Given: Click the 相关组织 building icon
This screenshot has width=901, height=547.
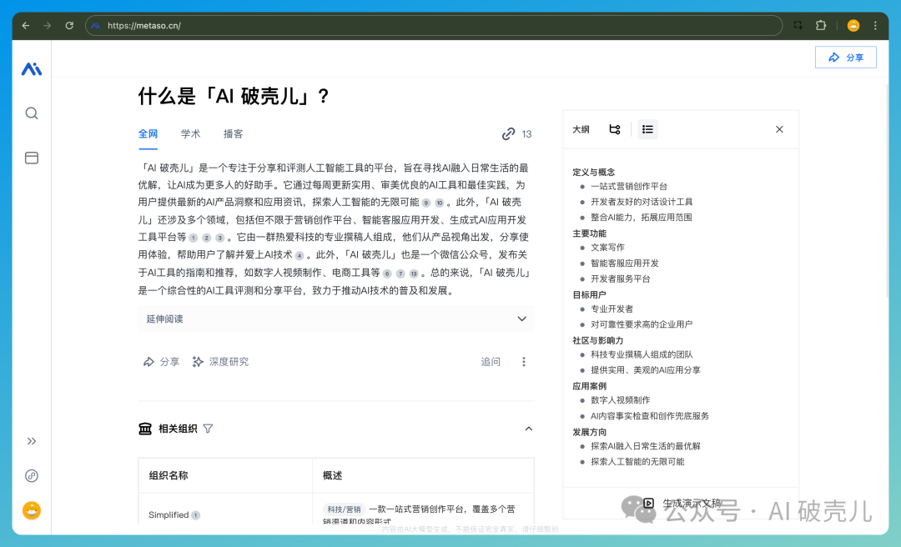Looking at the screenshot, I should point(145,429).
